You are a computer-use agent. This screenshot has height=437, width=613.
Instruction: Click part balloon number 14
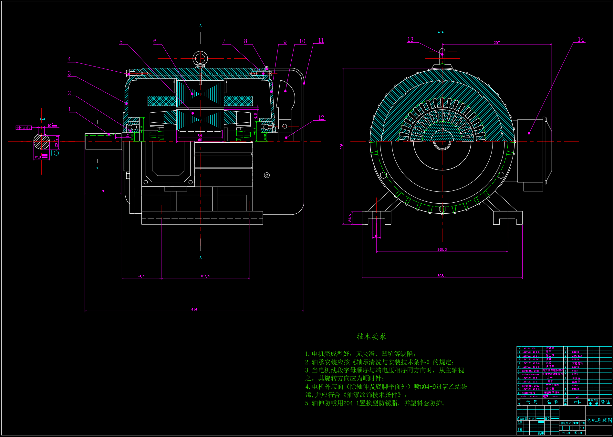coord(581,40)
